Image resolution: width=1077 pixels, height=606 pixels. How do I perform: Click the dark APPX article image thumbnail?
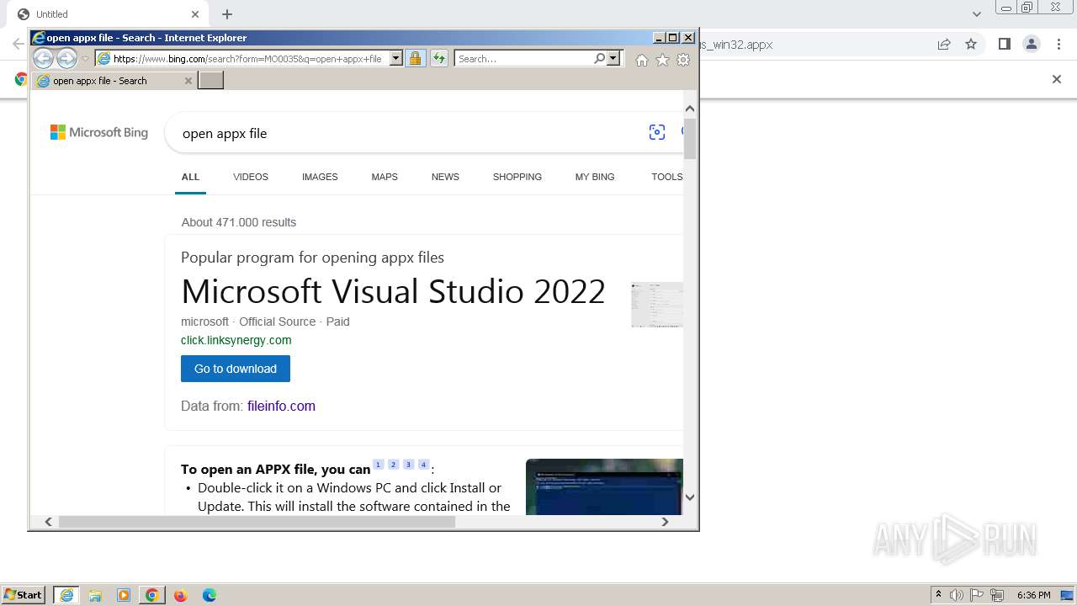(604, 486)
